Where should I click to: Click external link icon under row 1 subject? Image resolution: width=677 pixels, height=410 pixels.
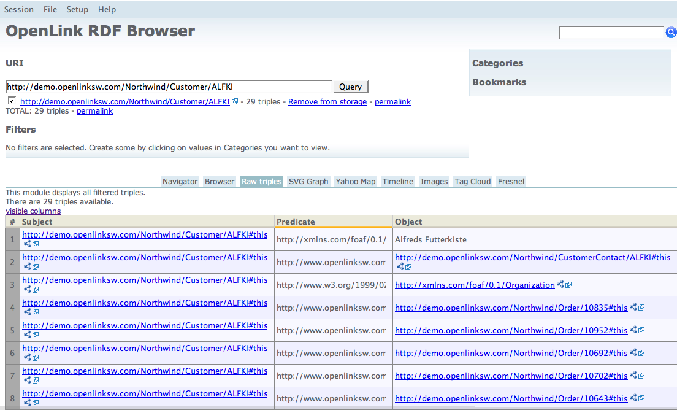(36, 244)
